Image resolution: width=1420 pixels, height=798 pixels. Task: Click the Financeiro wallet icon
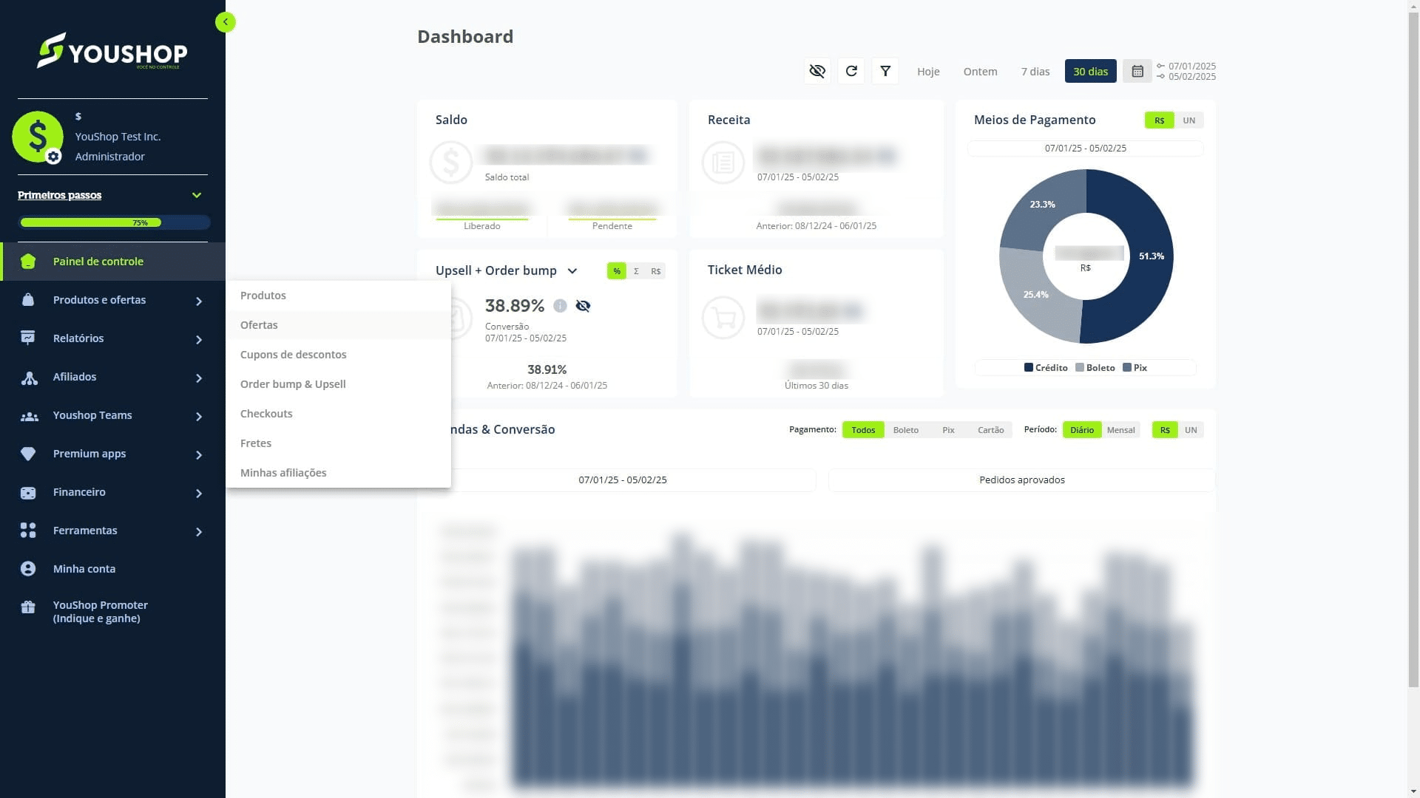(x=28, y=493)
